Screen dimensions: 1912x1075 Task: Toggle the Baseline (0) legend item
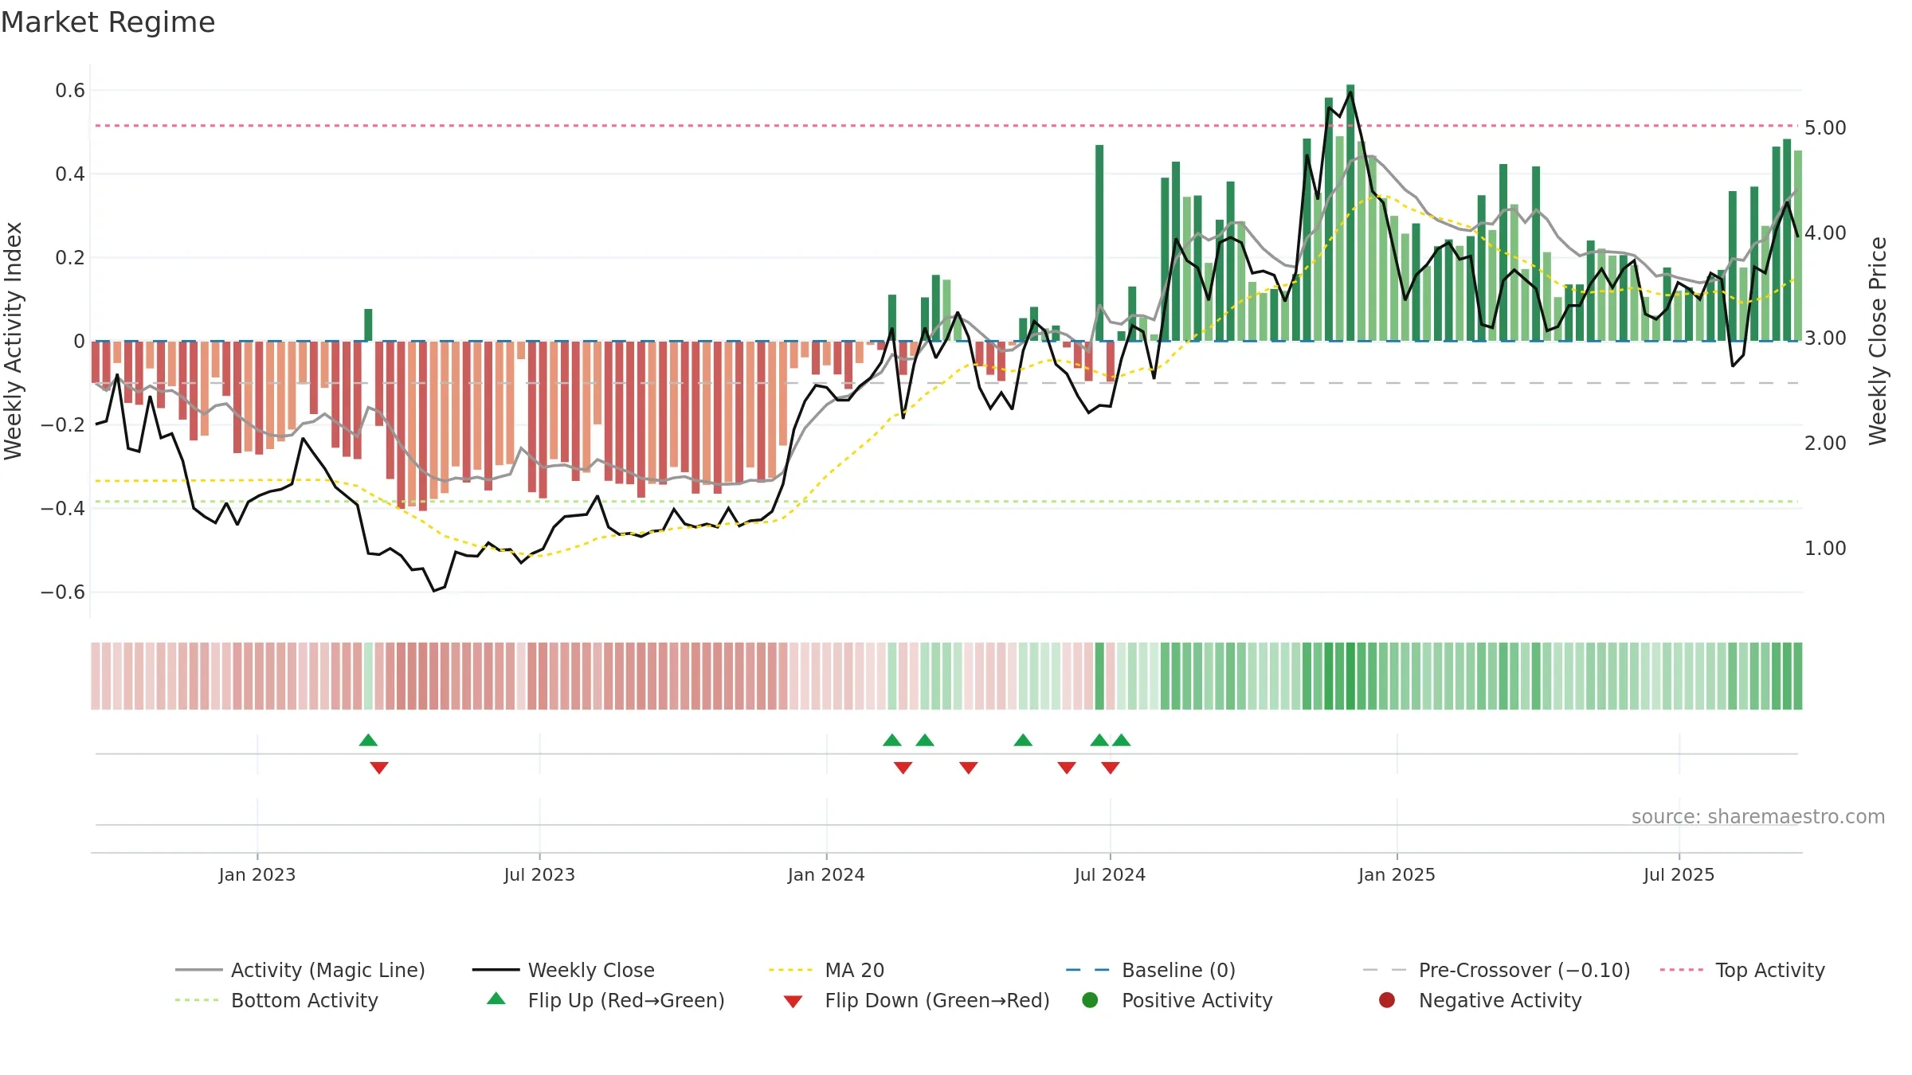tap(1150, 970)
